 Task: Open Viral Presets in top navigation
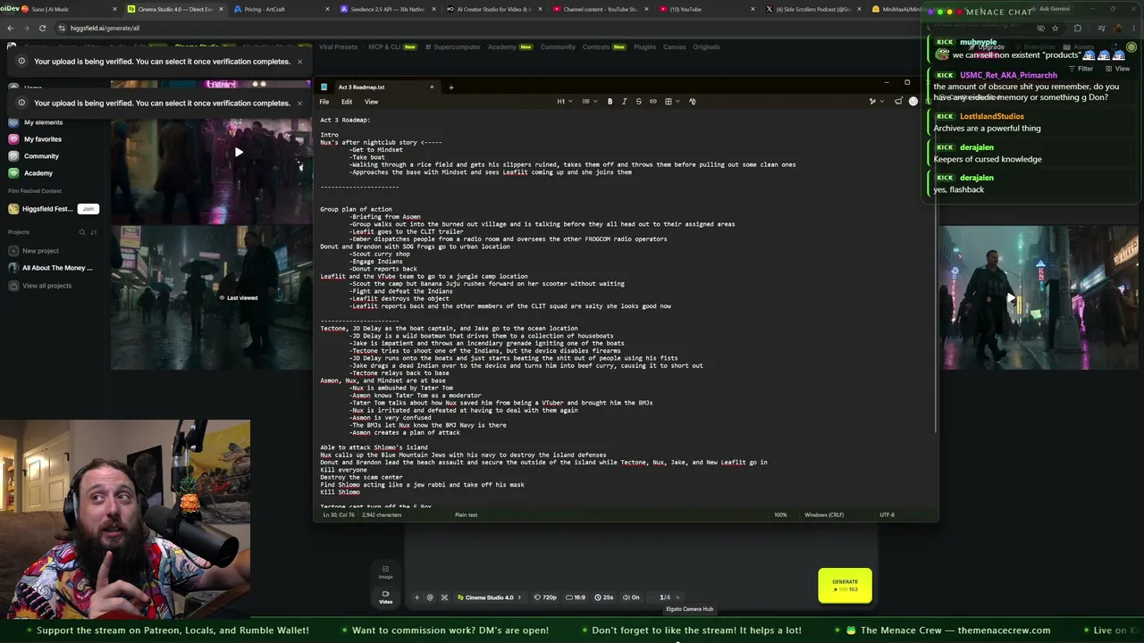coord(338,47)
